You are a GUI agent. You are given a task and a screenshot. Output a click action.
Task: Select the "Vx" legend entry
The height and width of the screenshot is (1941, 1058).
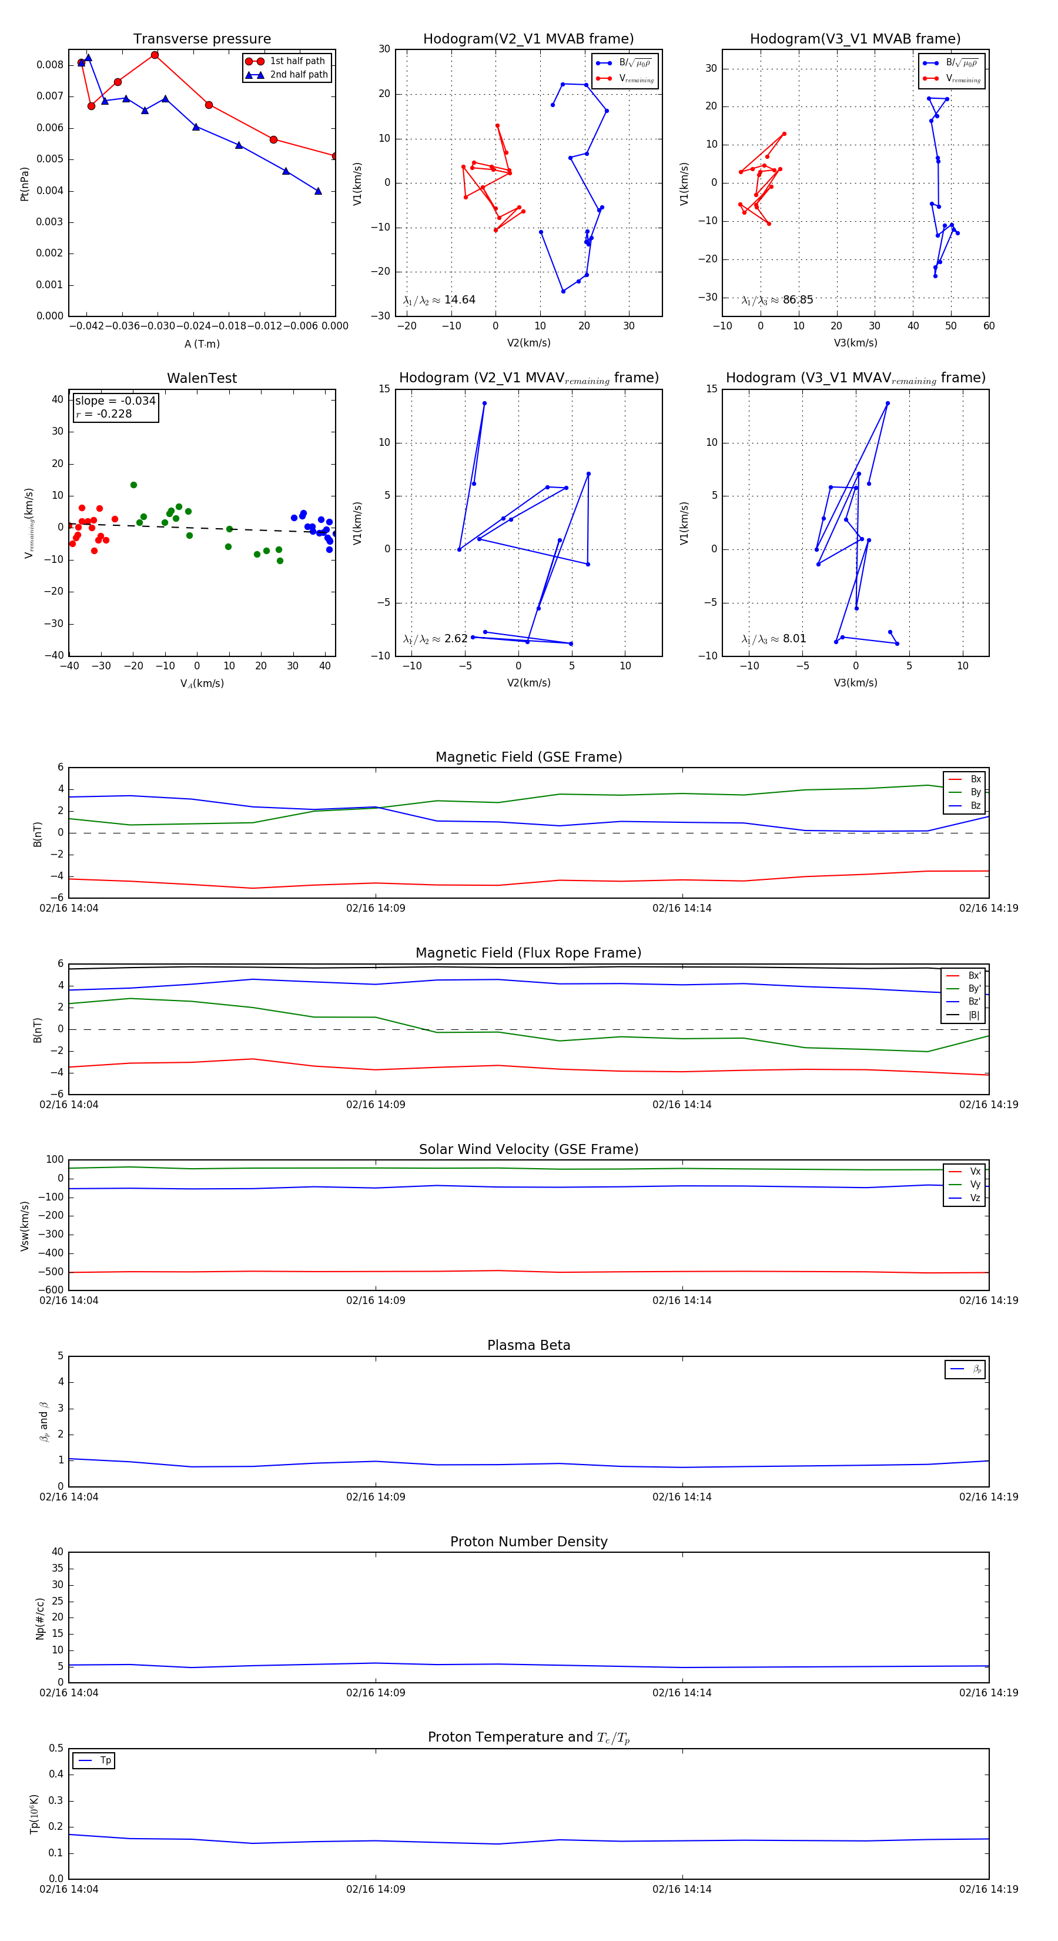pos(965,1171)
